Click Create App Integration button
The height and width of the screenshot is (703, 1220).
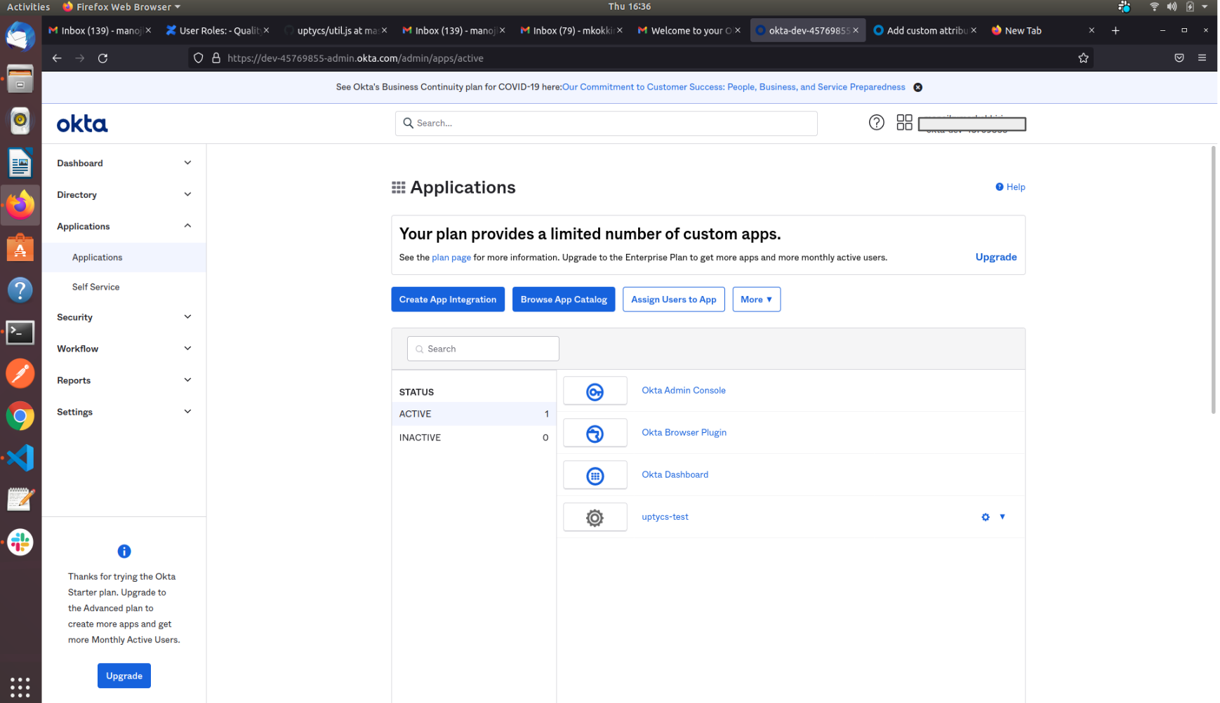click(x=448, y=300)
